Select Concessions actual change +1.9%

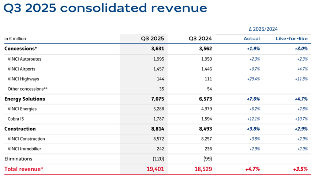coord(254,49)
